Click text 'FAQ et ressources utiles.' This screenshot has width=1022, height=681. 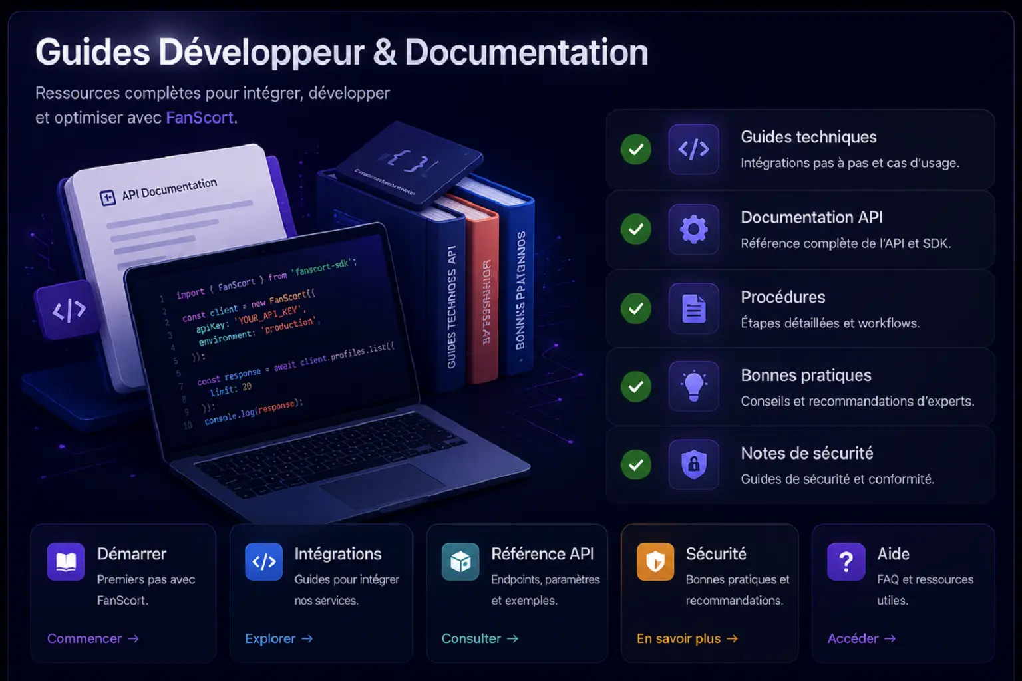926,590
